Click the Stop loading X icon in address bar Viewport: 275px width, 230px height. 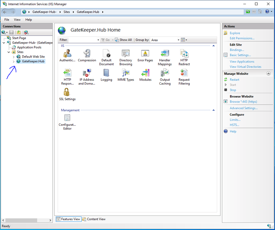click(x=254, y=12)
